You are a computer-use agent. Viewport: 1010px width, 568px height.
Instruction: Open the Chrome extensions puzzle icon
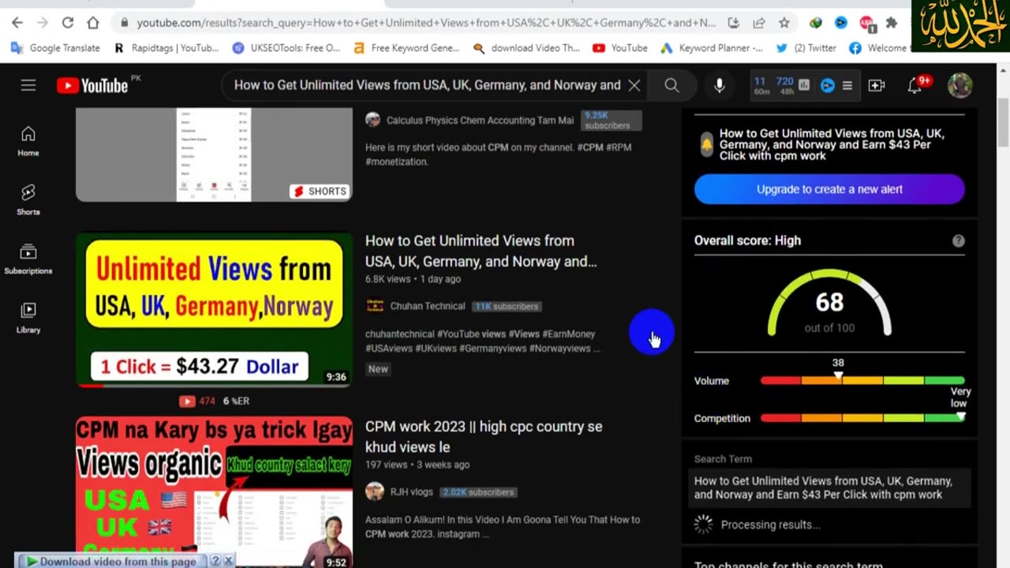point(892,23)
